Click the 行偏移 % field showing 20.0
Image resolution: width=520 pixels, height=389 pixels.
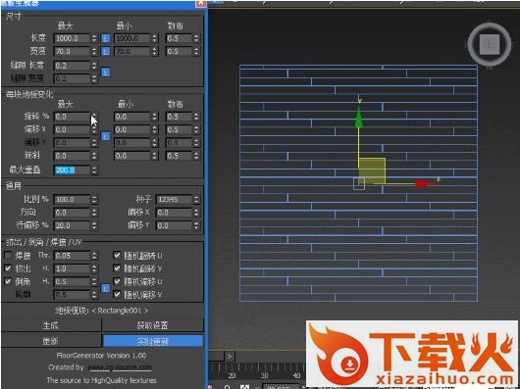(x=72, y=225)
